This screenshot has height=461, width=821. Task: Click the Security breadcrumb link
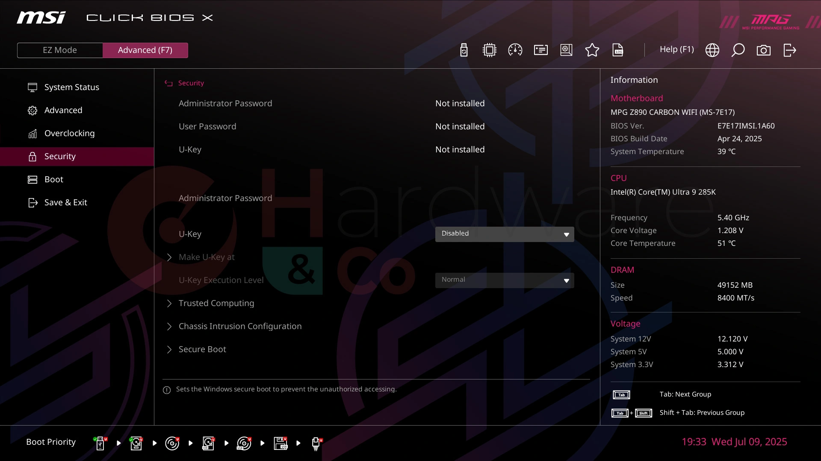(x=191, y=83)
